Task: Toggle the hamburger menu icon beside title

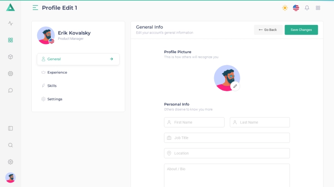Action: (35, 8)
